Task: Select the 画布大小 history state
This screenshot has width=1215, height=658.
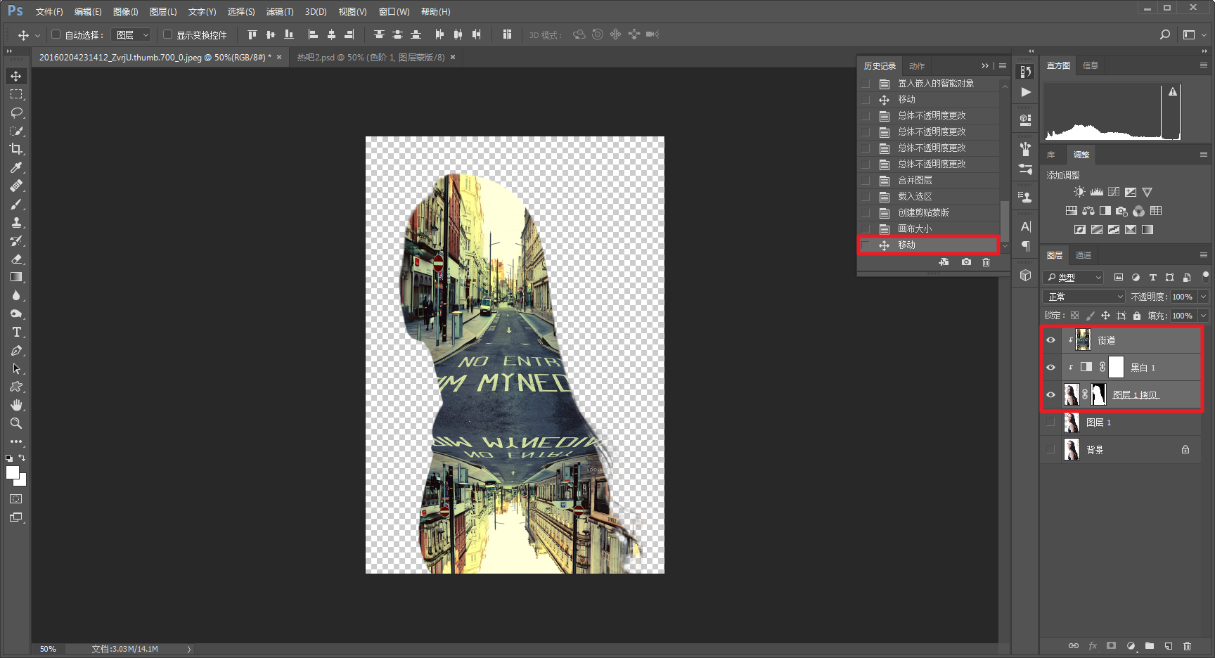Action: click(x=928, y=229)
